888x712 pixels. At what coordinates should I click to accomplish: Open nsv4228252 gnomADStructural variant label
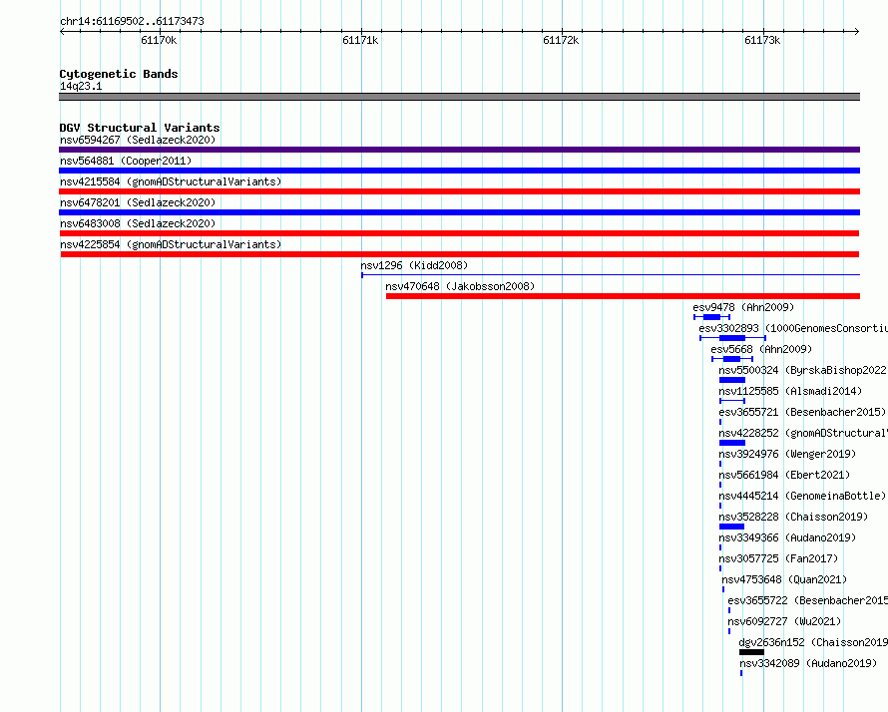[x=803, y=433]
